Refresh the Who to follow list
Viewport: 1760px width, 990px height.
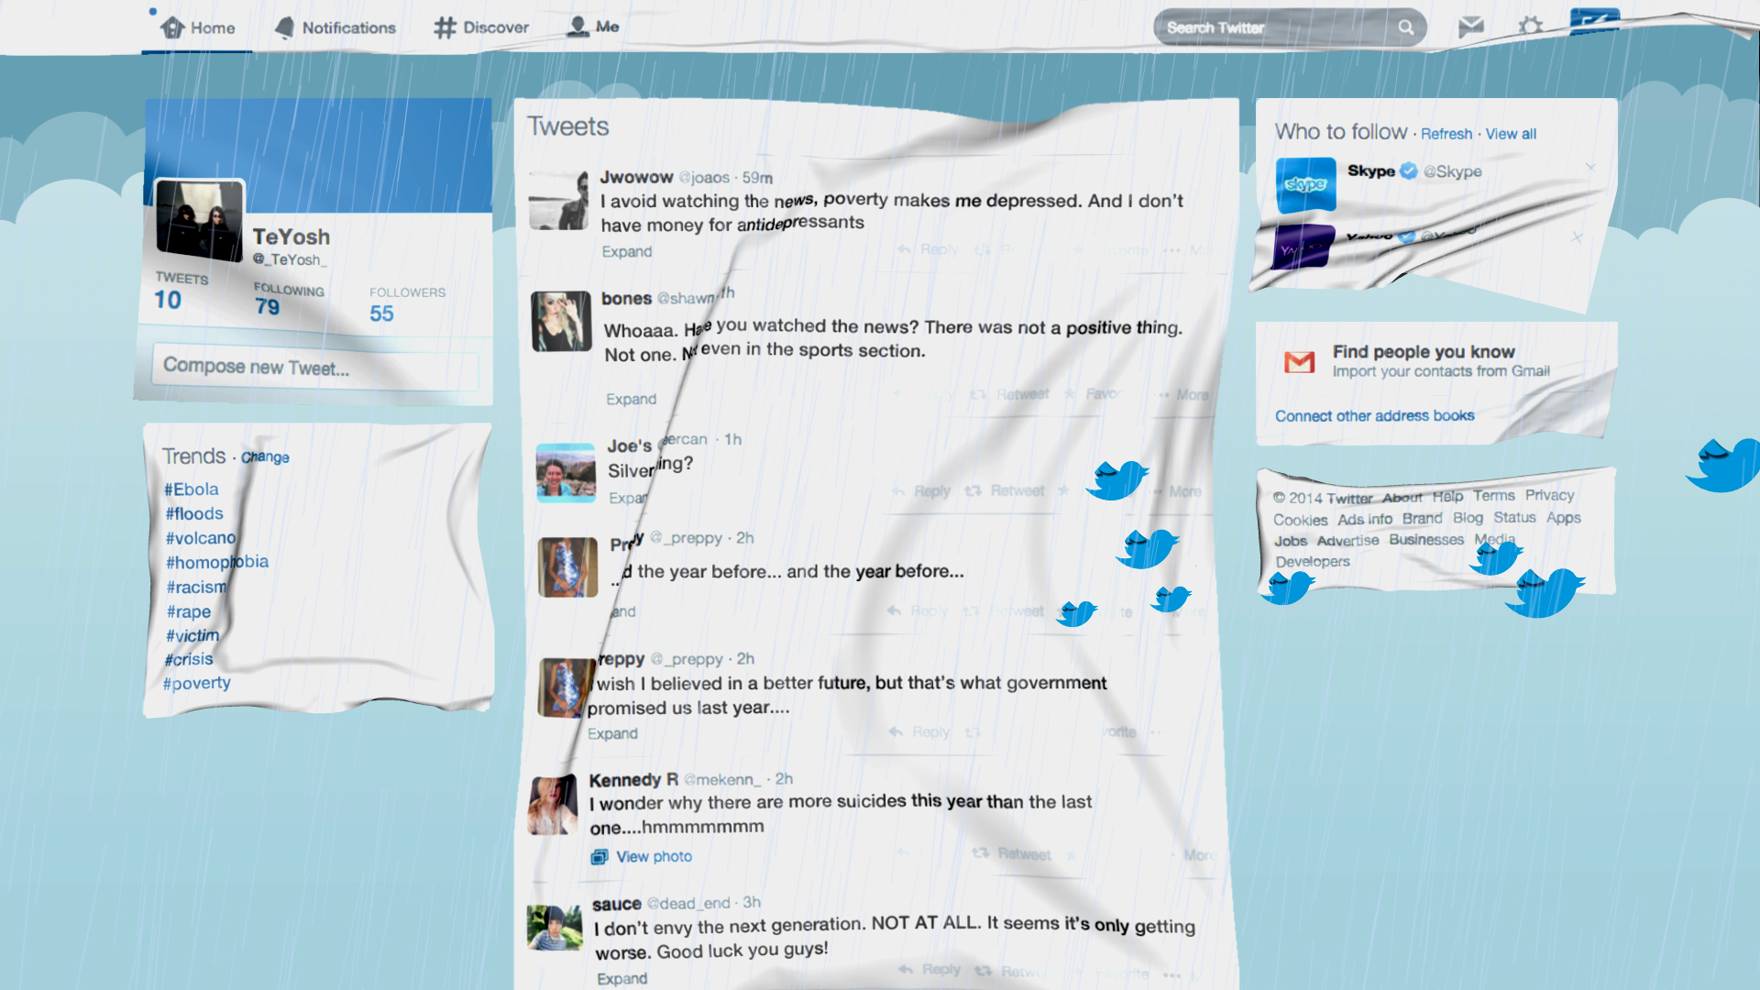1446,134
